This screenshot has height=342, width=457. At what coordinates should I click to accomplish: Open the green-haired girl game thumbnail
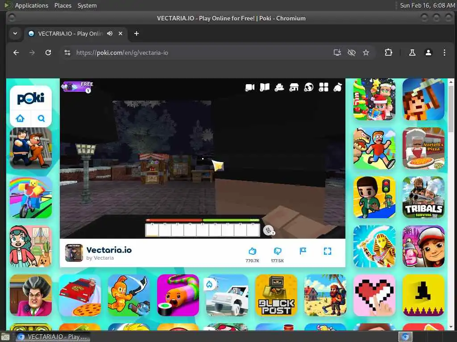click(x=31, y=246)
